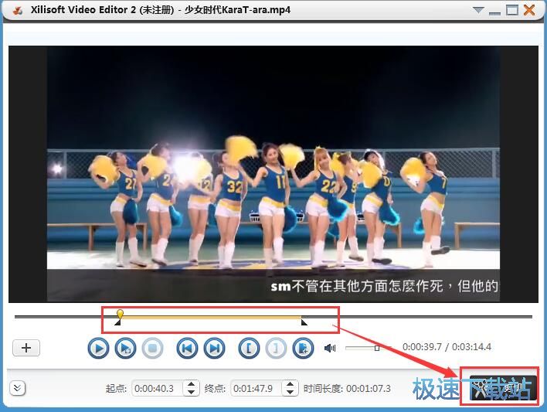Image resolution: width=547 pixels, height=412 pixels.
Task: Click the start point time field
Action: click(158, 388)
